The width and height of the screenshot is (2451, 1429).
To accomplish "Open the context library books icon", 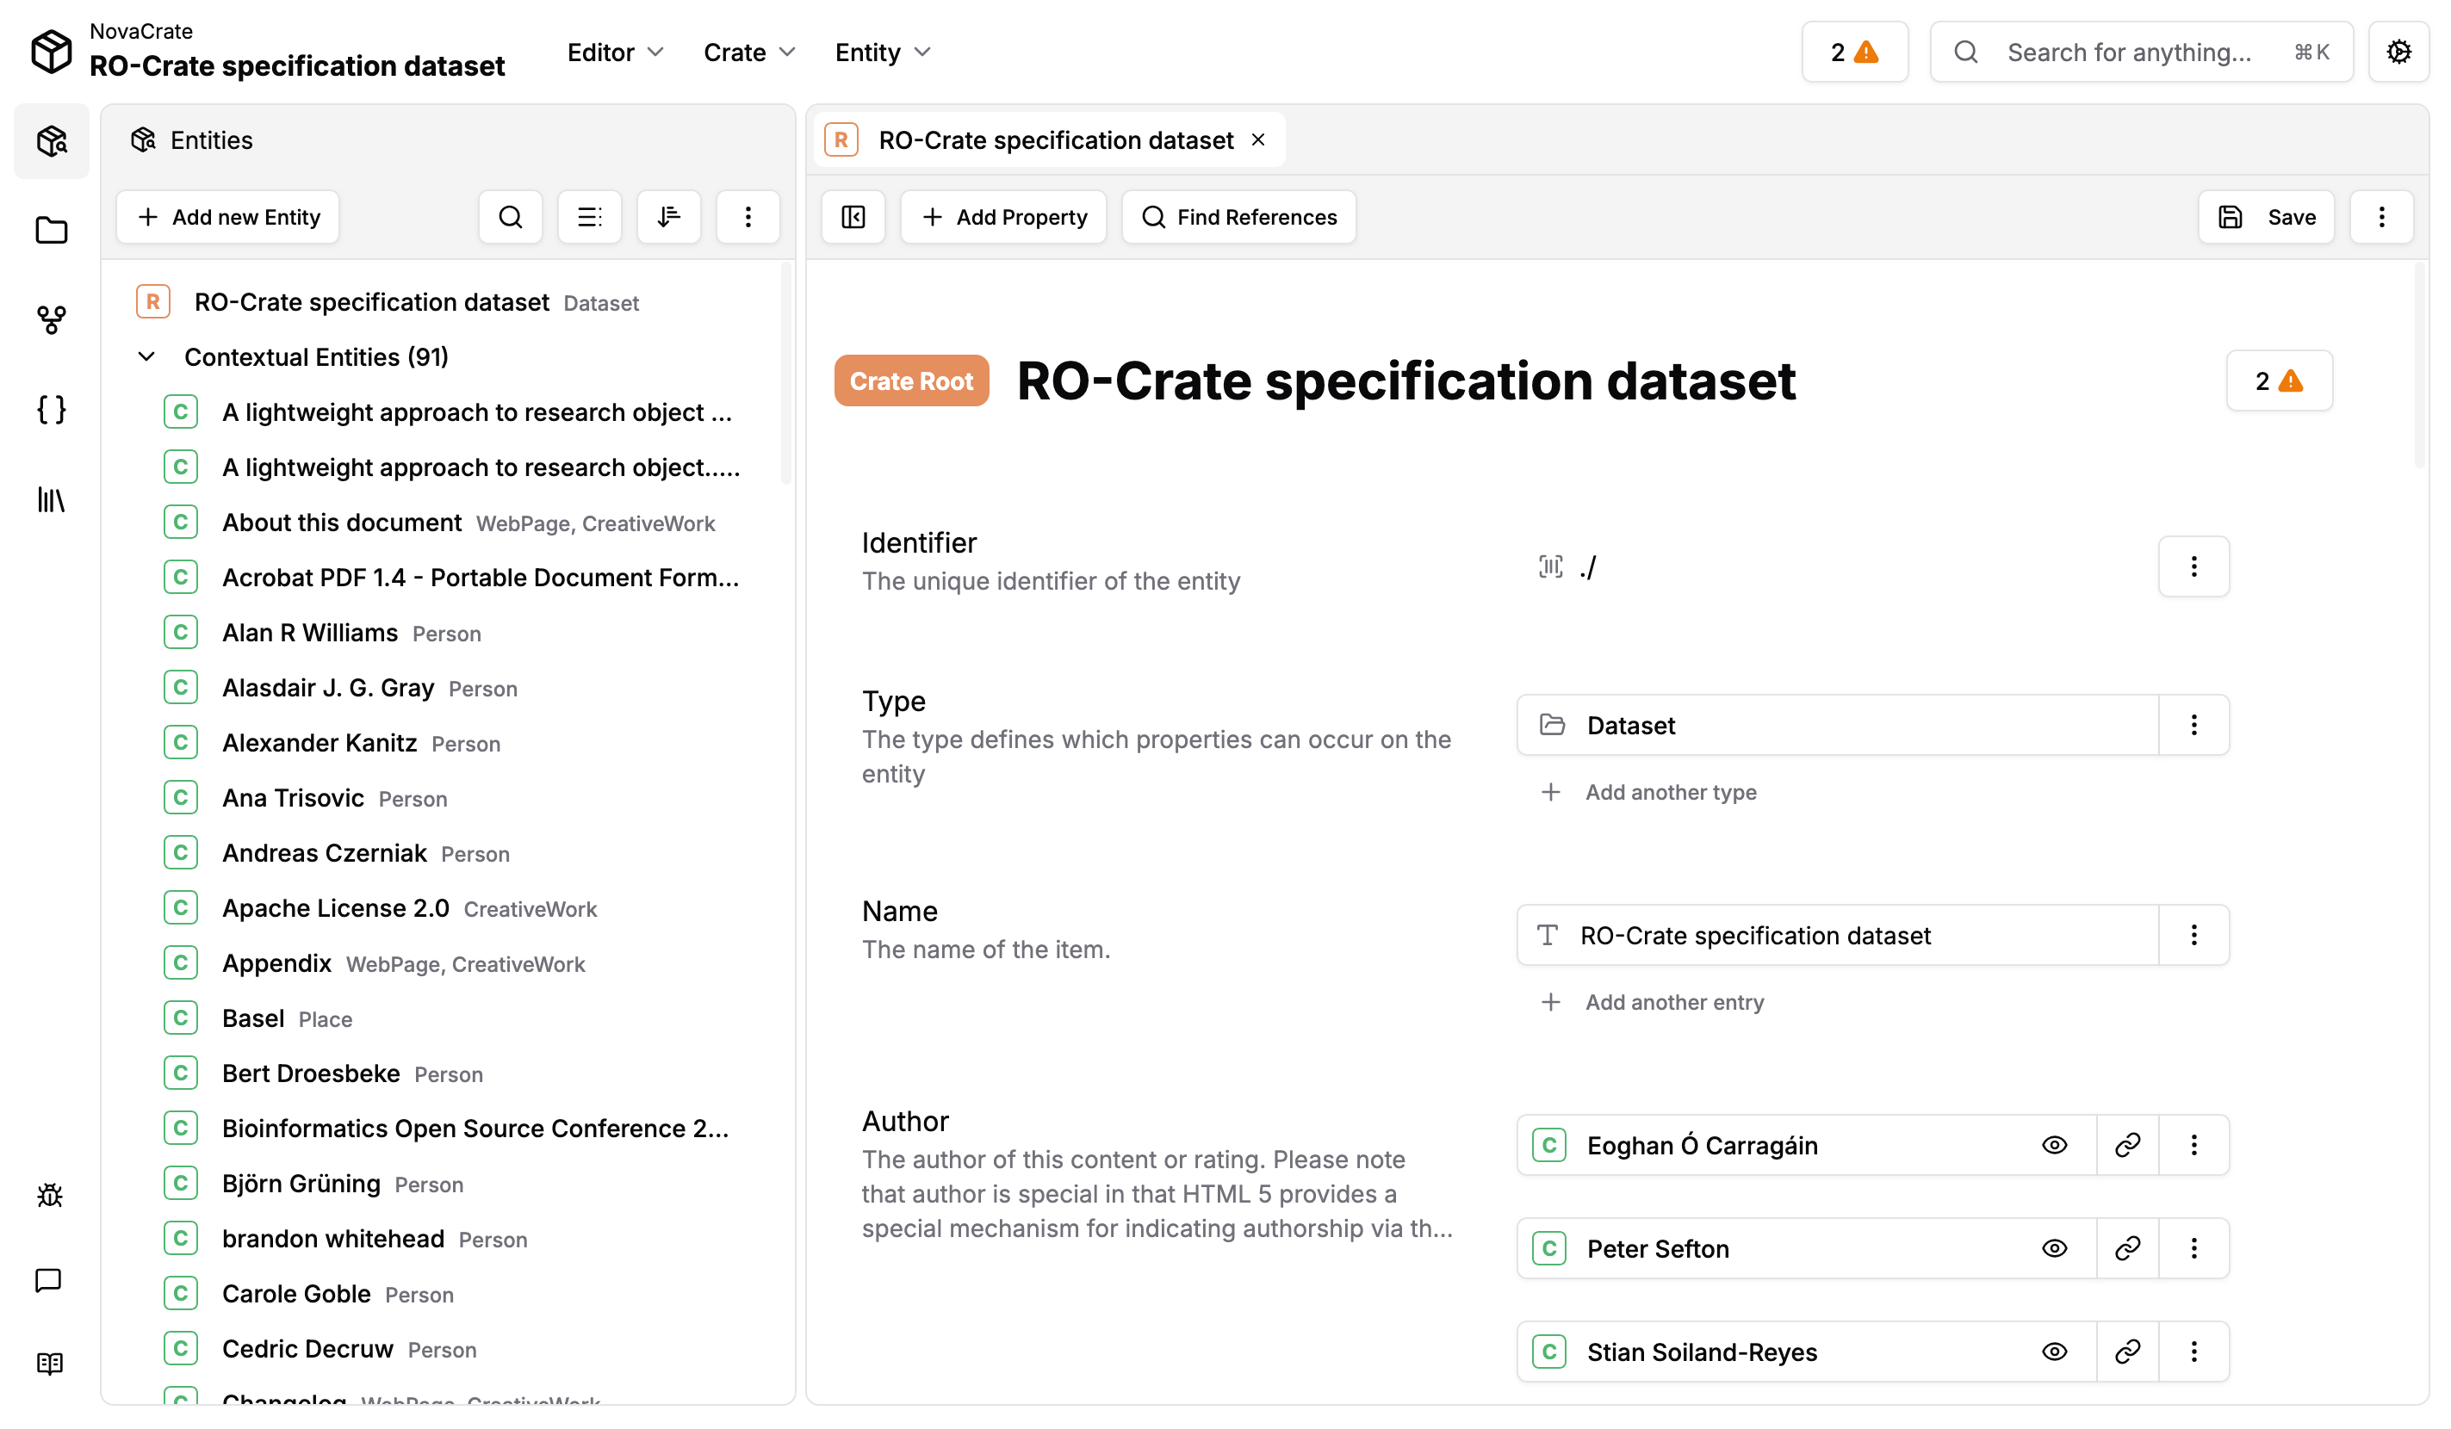I will (x=51, y=499).
